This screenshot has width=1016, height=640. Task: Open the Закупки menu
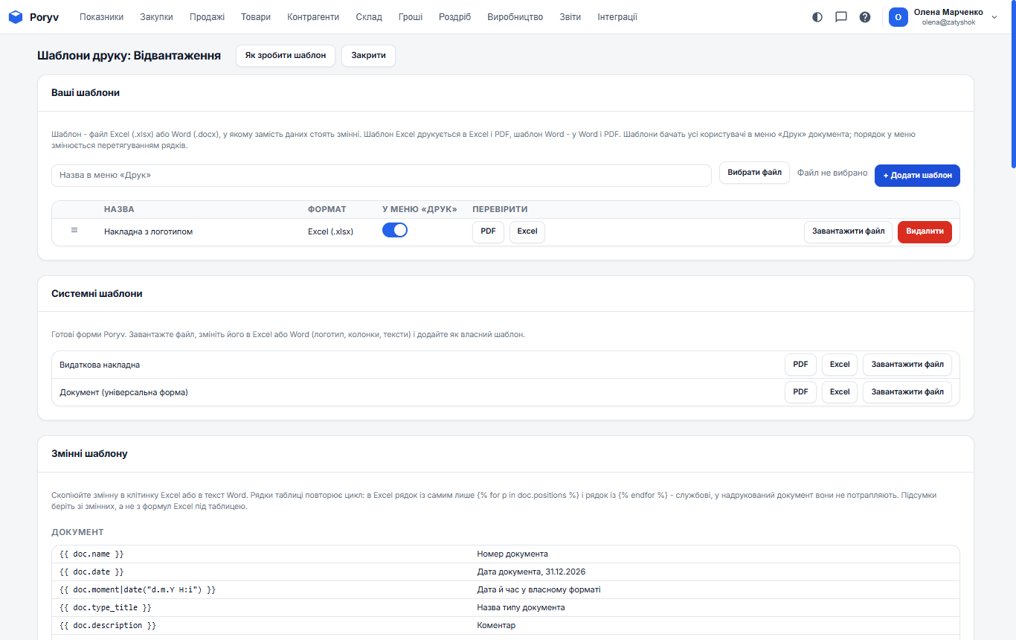(x=156, y=17)
